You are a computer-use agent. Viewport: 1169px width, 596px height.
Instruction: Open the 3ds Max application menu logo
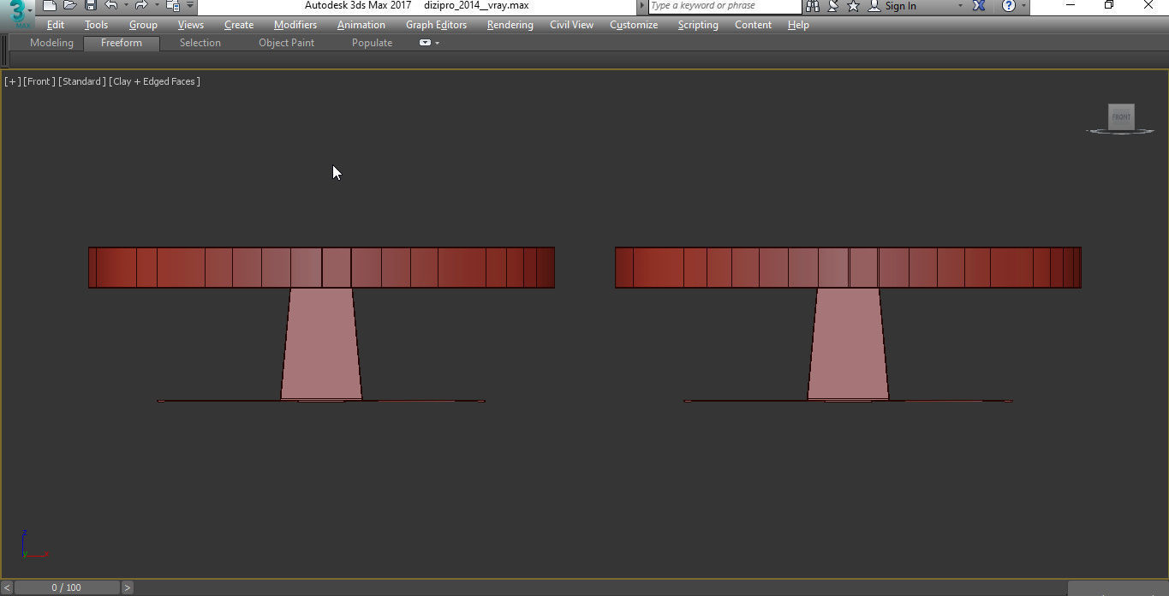(19, 13)
